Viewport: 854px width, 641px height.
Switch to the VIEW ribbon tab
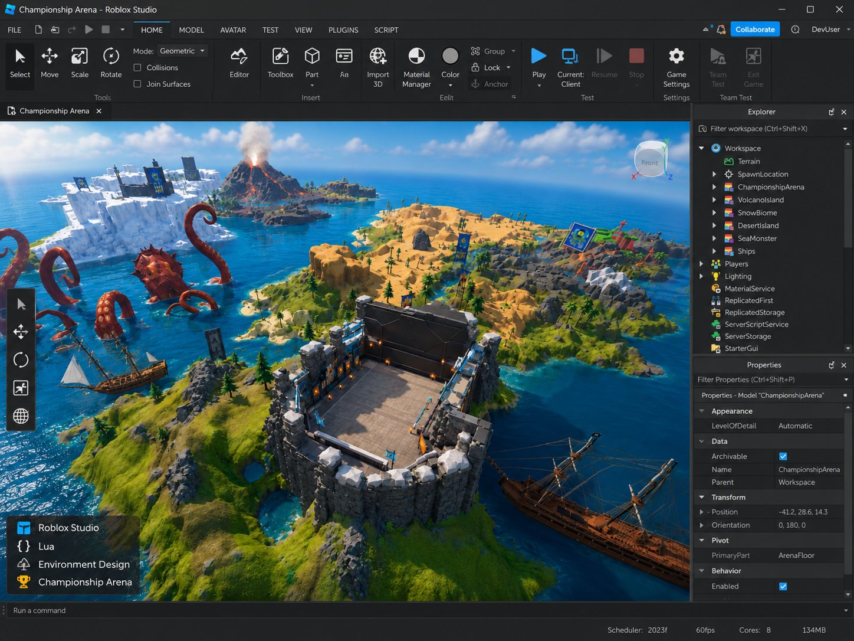[303, 30]
